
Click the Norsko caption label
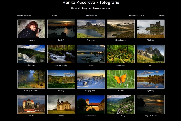[x=91, y=65]
